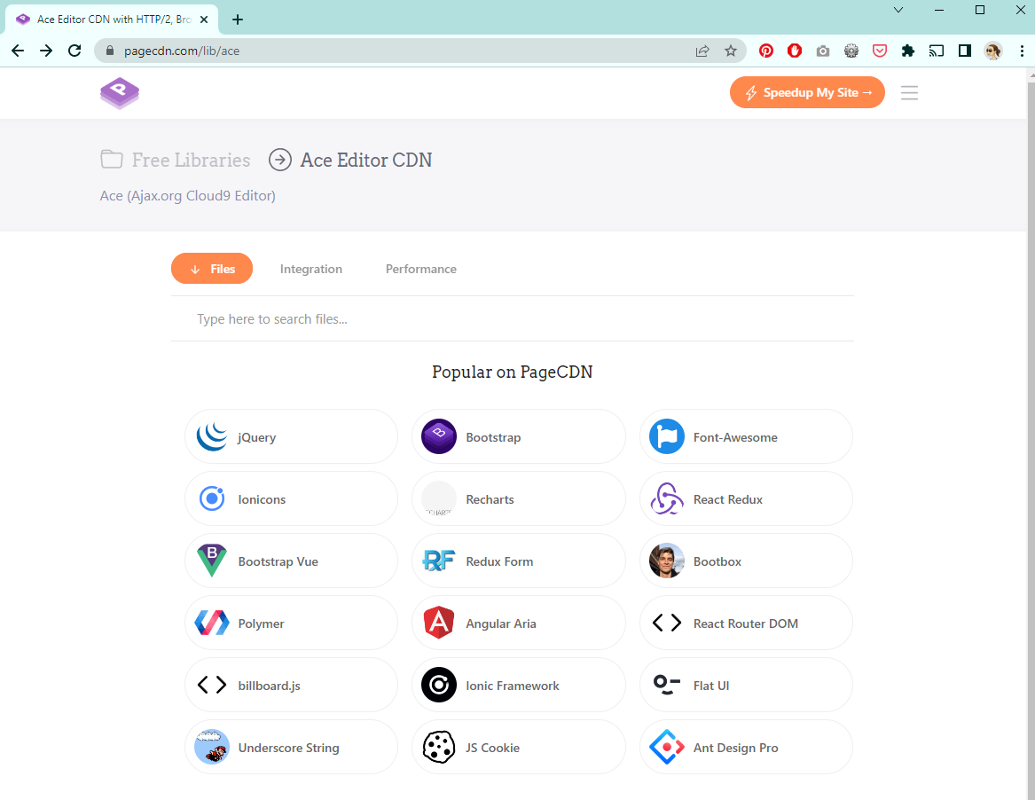This screenshot has height=800, width=1035.
Task: Click the Ant Design Pro icon
Action: pos(666,747)
